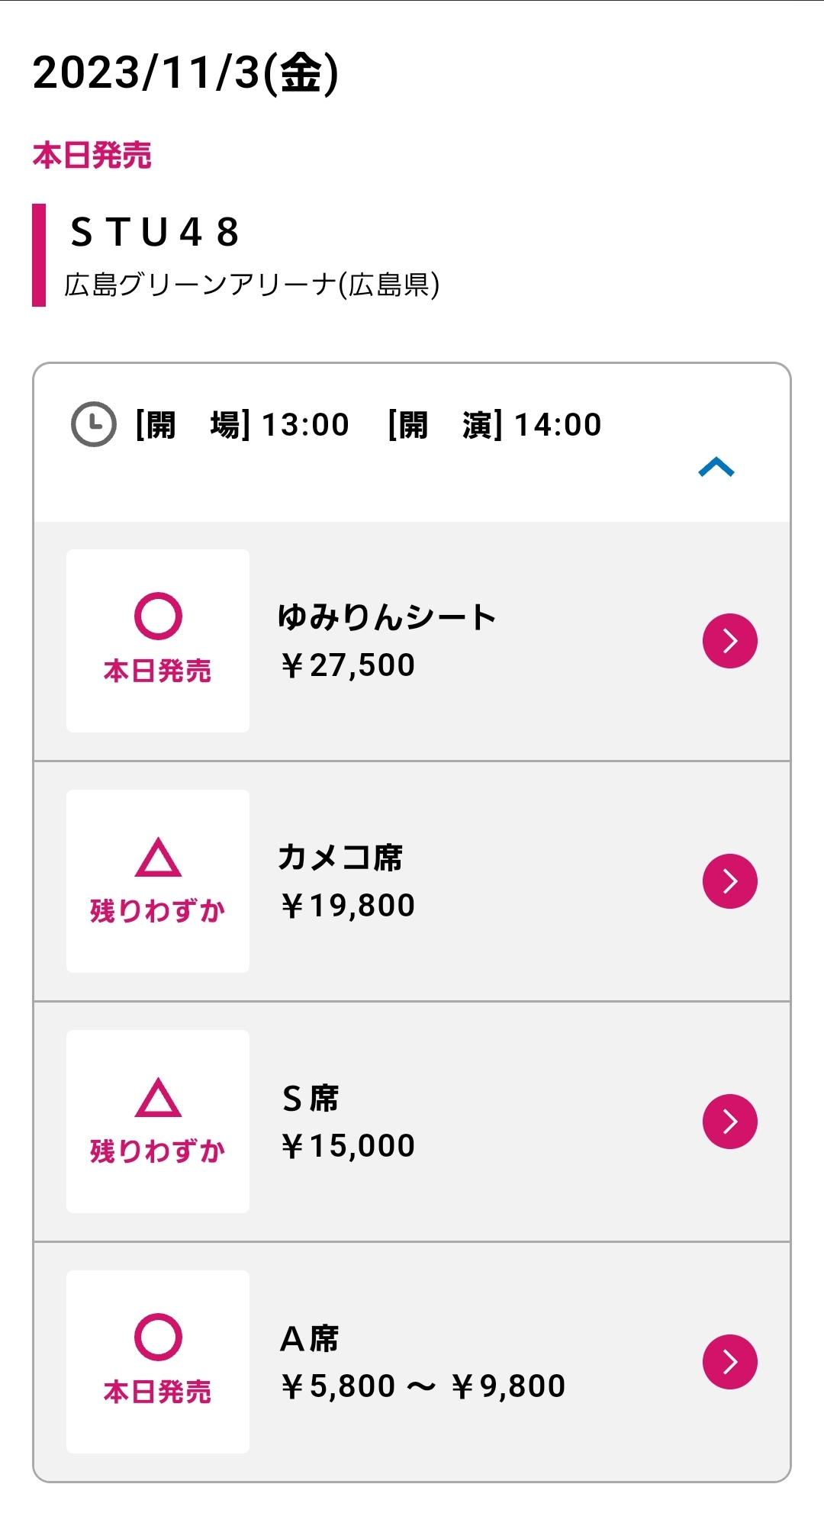Open the カメコ席 arrow button
The height and width of the screenshot is (1513, 824).
(x=729, y=881)
